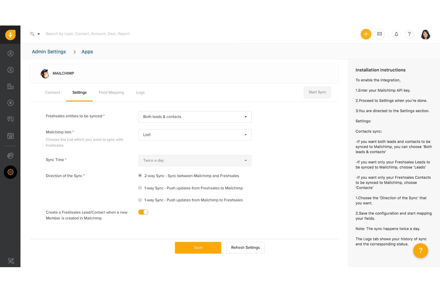Open Conversations via the chat bubbles icon
Image resolution: width=440 pixels, height=293 pixels.
click(10, 119)
